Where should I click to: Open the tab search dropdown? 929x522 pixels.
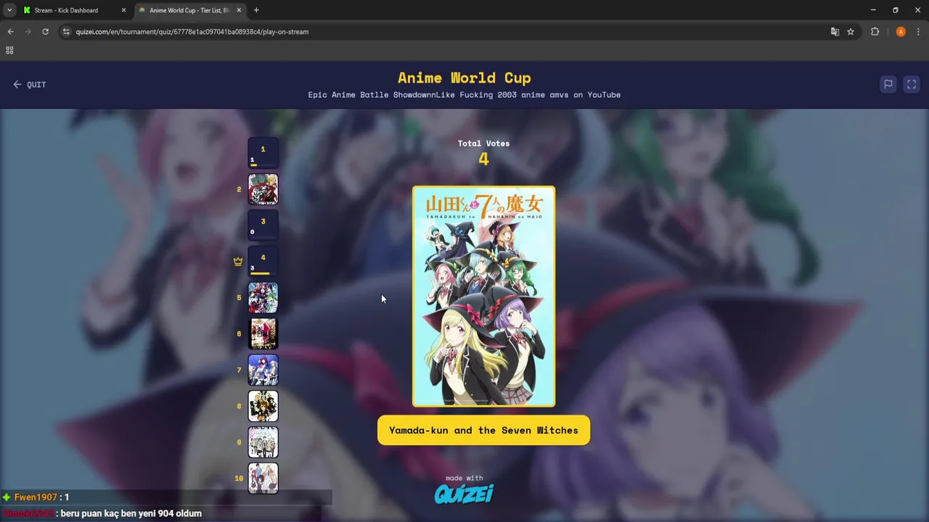pyautogui.click(x=9, y=10)
